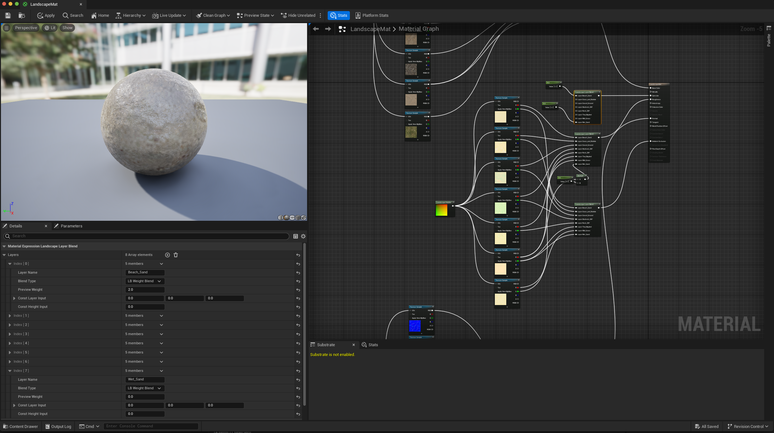Click the viewport hamburger options icon
The height and width of the screenshot is (433, 774).
click(x=6, y=28)
